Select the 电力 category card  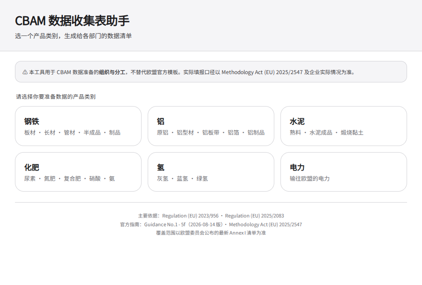344,172
